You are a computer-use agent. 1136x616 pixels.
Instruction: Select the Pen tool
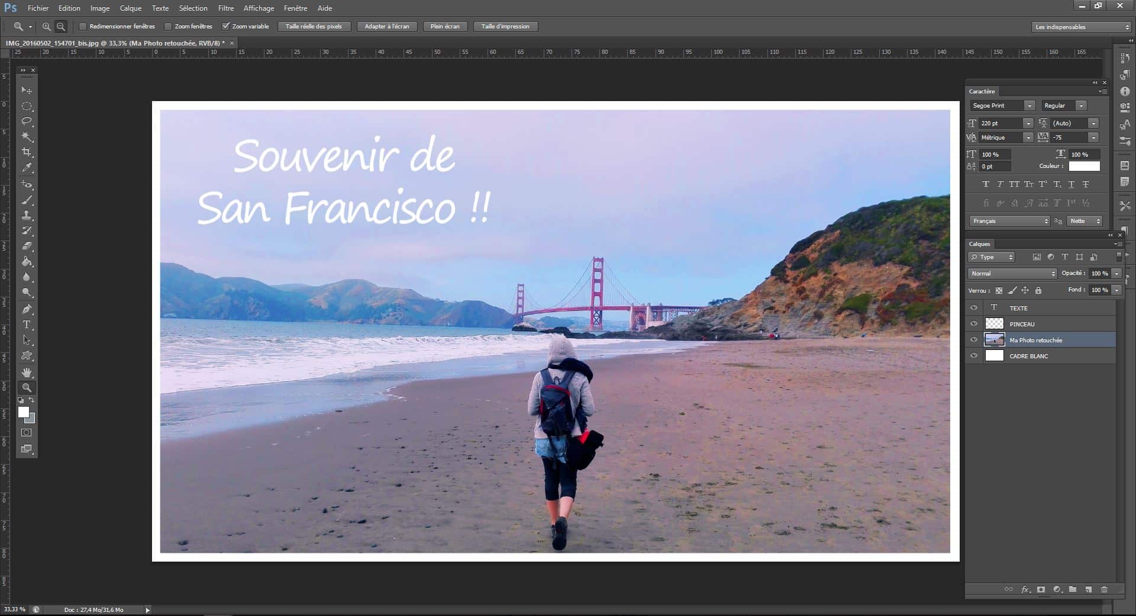pyautogui.click(x=27, y=309)
